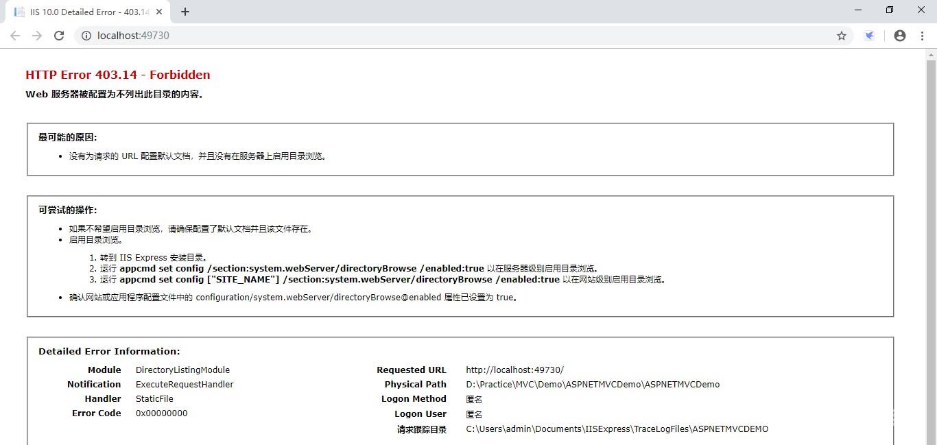Image resolution: width=937 pixels, height=445 pixels.
Task: Open the blue bird browser extension
Action: (869, 36)
